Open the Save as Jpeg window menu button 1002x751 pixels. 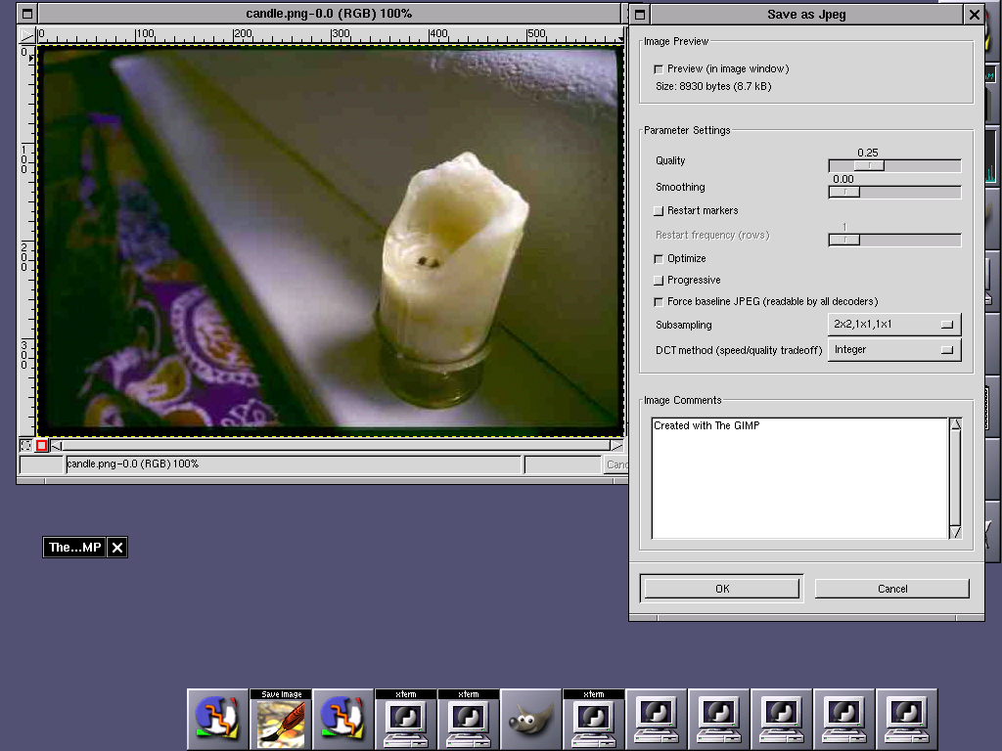pos(639,15)
